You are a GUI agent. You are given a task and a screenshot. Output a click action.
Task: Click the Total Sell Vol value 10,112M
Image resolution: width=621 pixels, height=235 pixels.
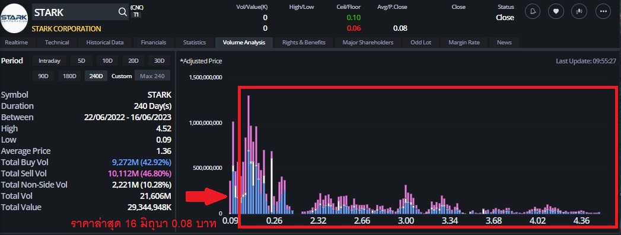(x=140, y=173)
